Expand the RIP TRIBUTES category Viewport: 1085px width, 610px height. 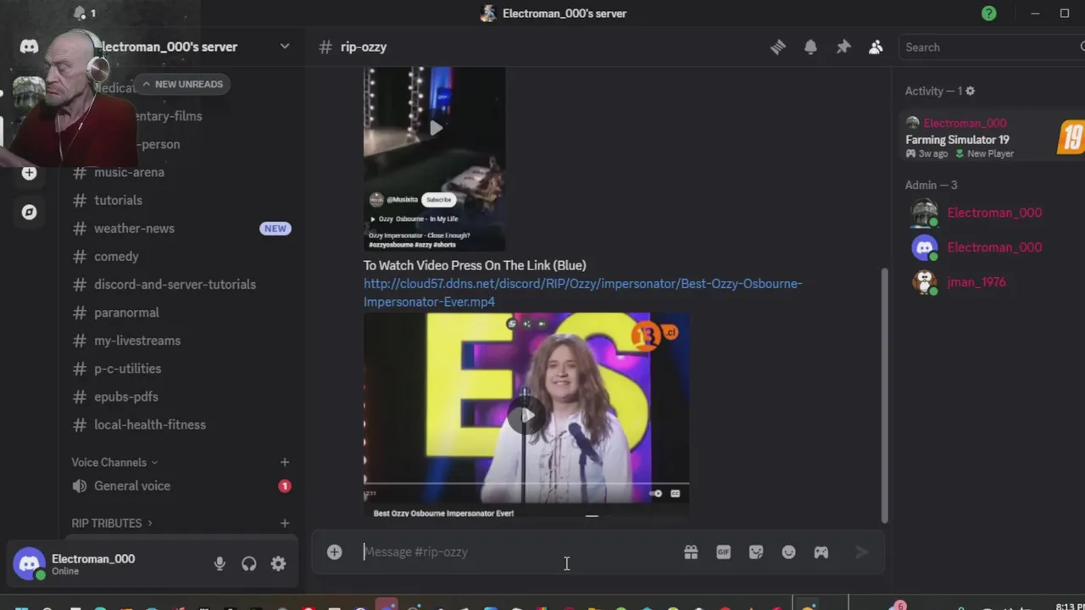[x=112, y=523]
